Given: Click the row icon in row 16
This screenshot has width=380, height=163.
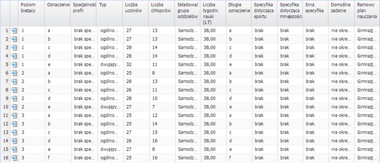Looking at the screenshot, I should pos(15,158).
